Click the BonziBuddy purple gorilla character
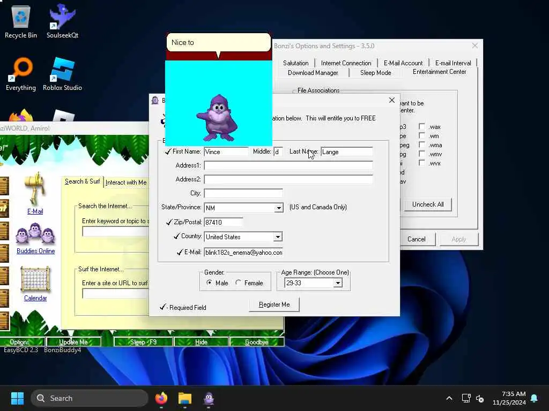This screenshot has width=549, height=411. tap(218, 118)
